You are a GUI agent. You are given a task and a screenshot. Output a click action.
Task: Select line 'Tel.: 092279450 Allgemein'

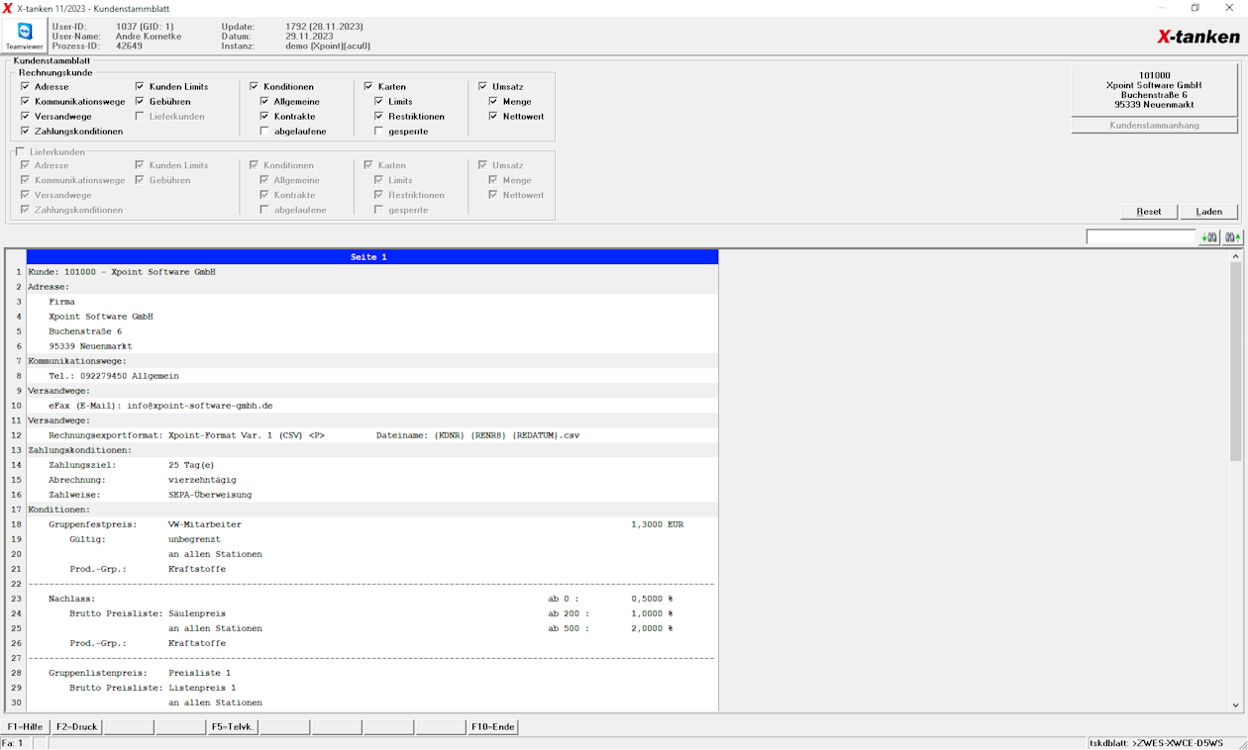371,376
